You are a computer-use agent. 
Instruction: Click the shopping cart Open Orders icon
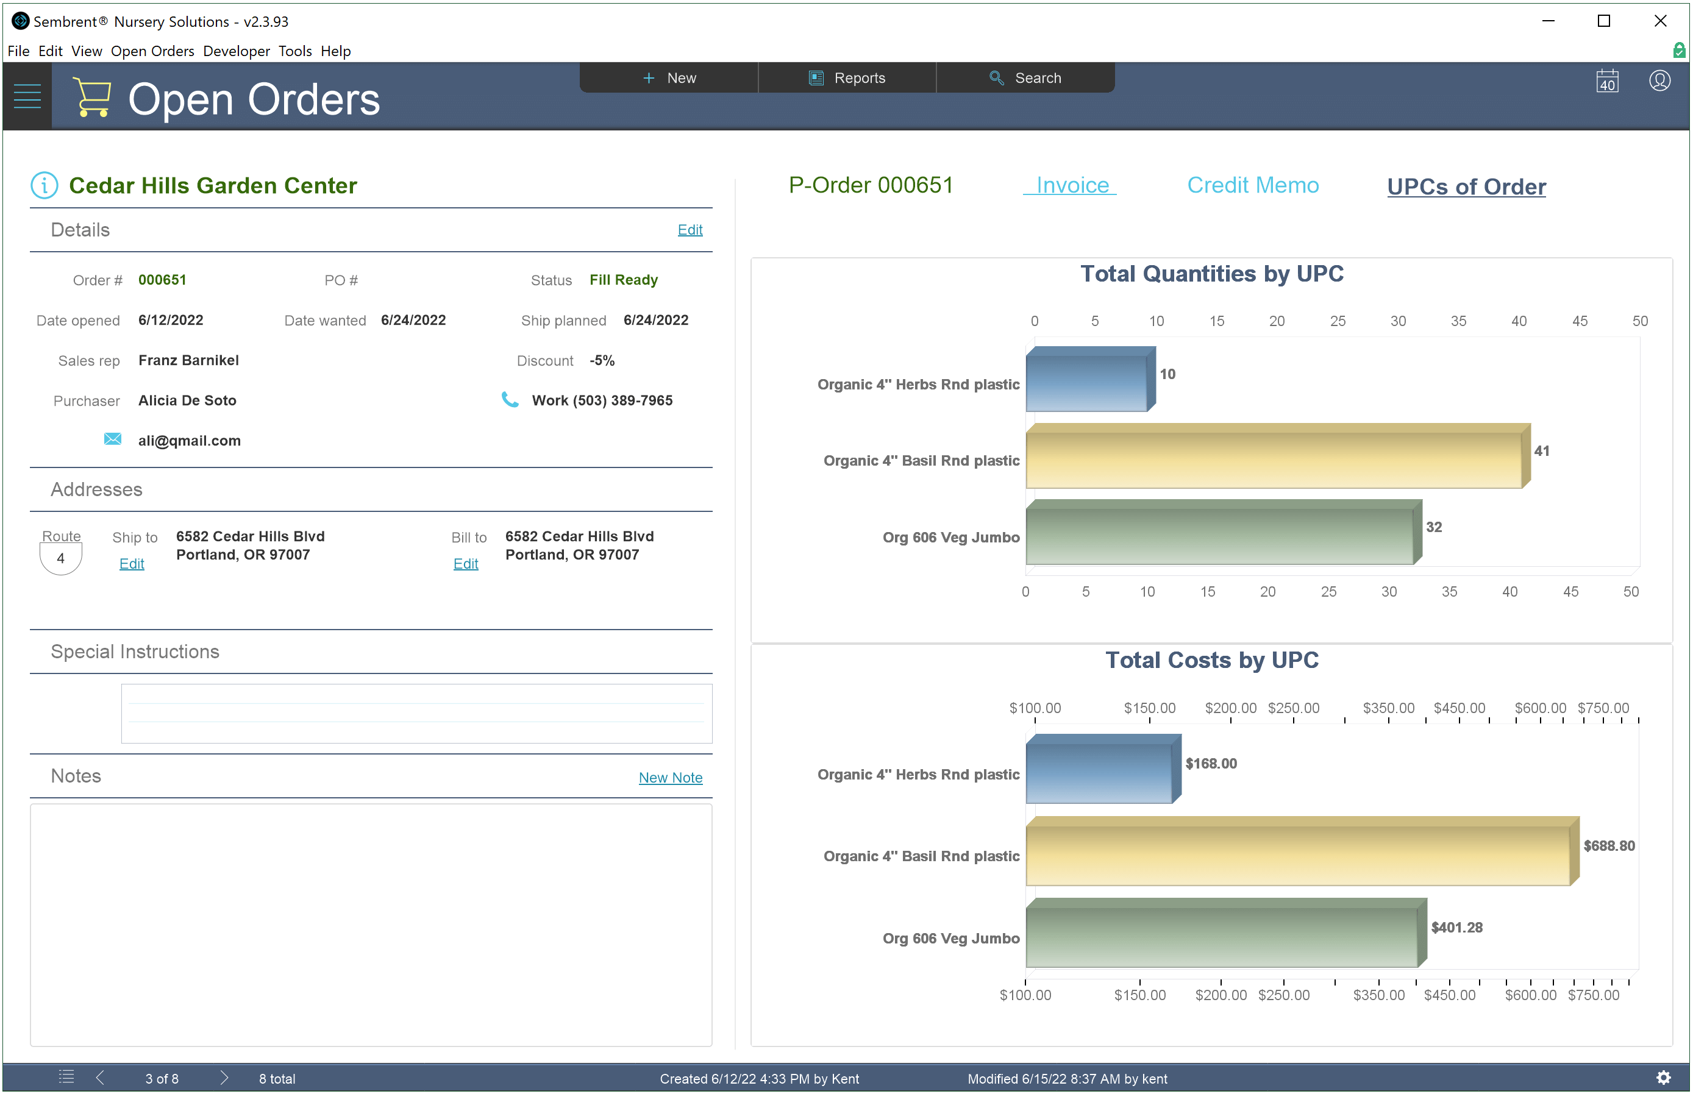(91, 98)
